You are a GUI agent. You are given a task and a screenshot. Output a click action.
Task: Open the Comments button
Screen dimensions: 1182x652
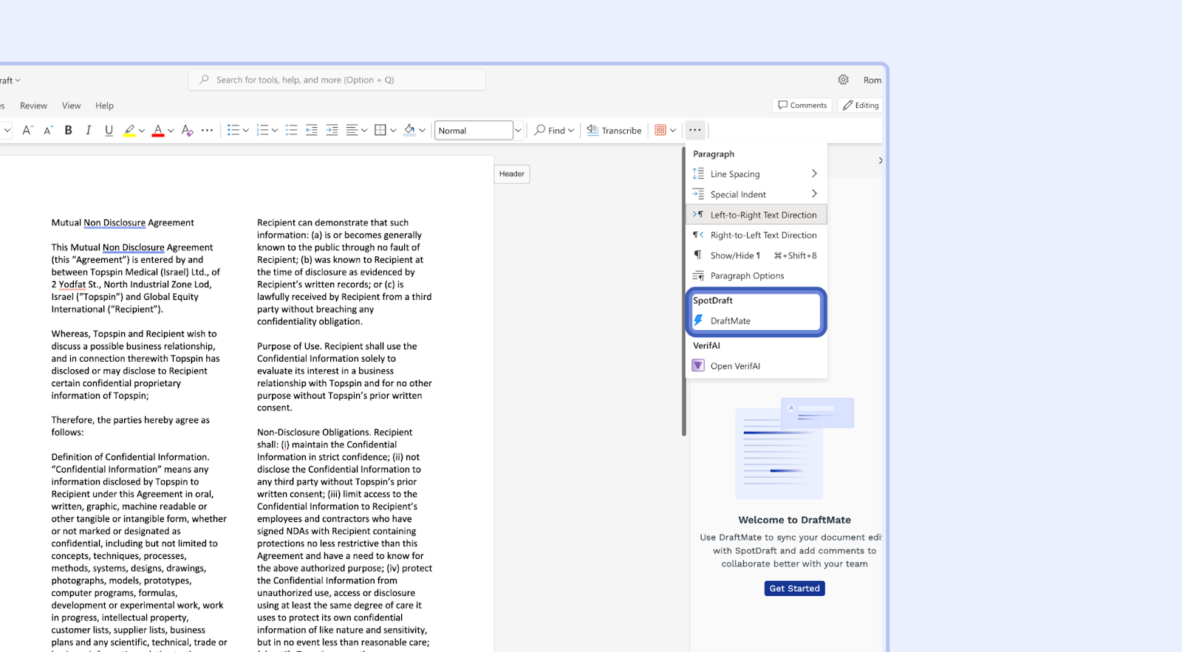pyautogui.click(x=802, y=106)
